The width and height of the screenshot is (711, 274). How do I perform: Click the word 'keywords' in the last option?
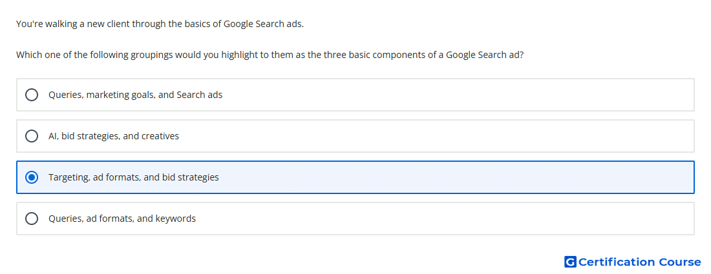click(x=176, y=219)
